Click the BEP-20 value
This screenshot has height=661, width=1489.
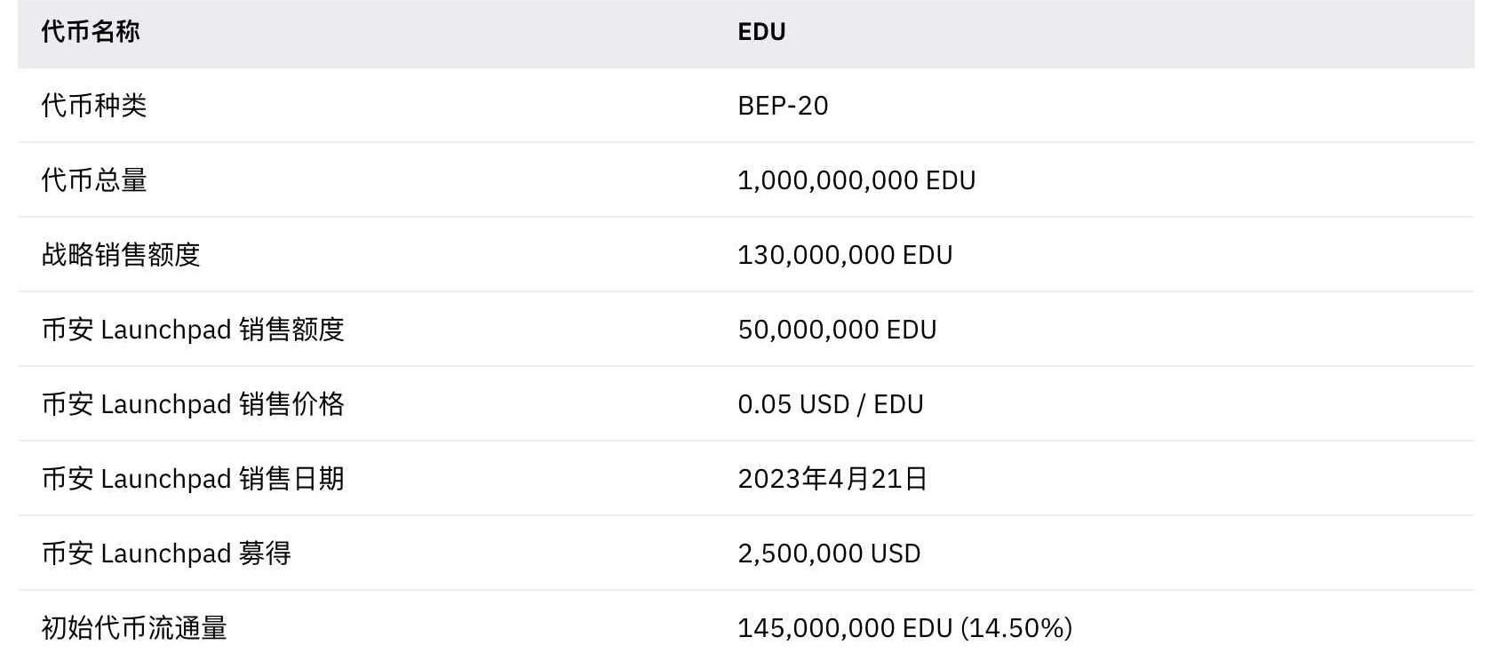(783, 106)
